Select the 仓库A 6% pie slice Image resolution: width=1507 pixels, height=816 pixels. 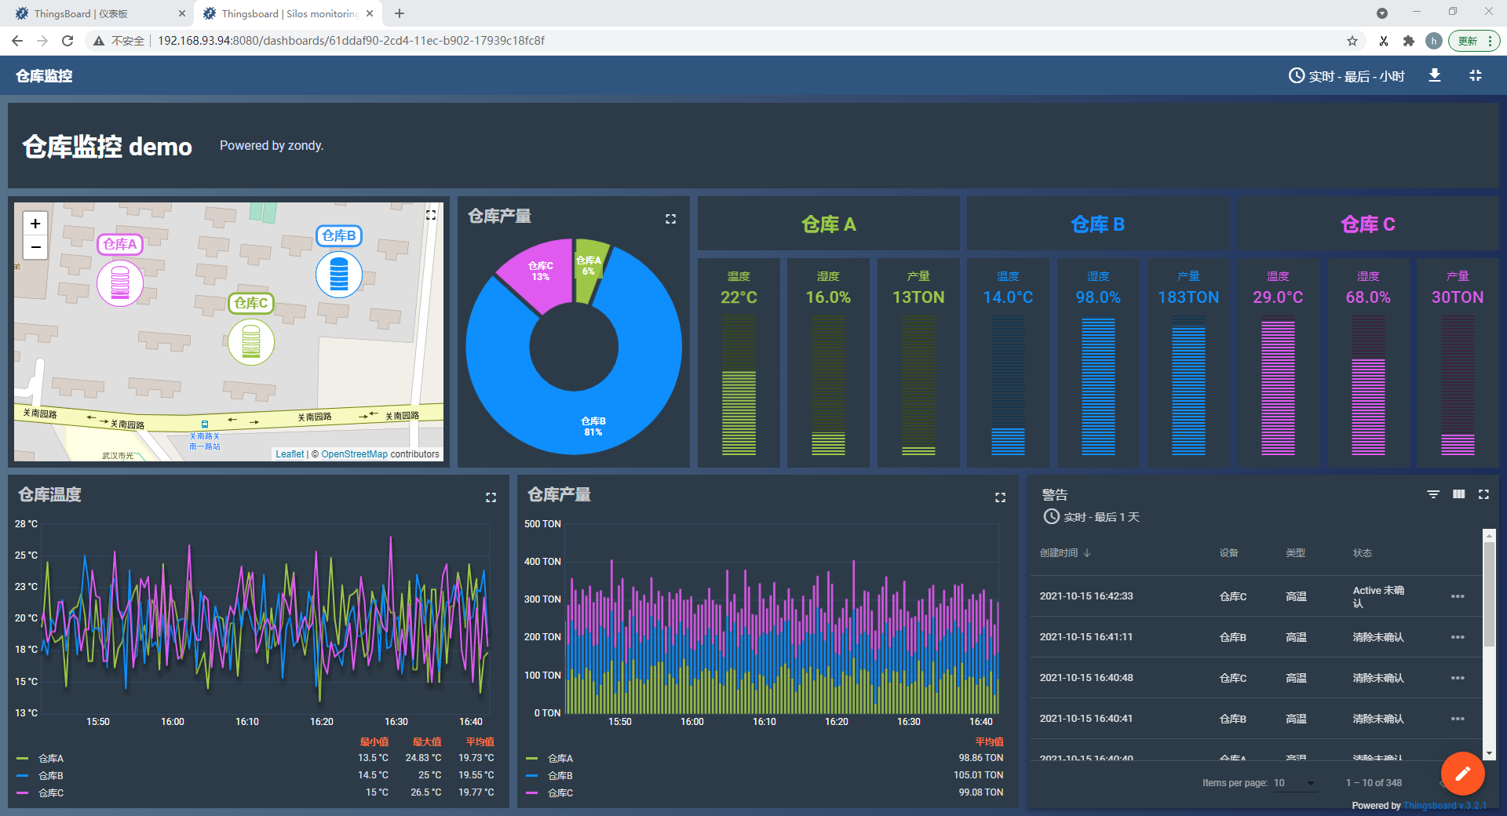(588, 266)
